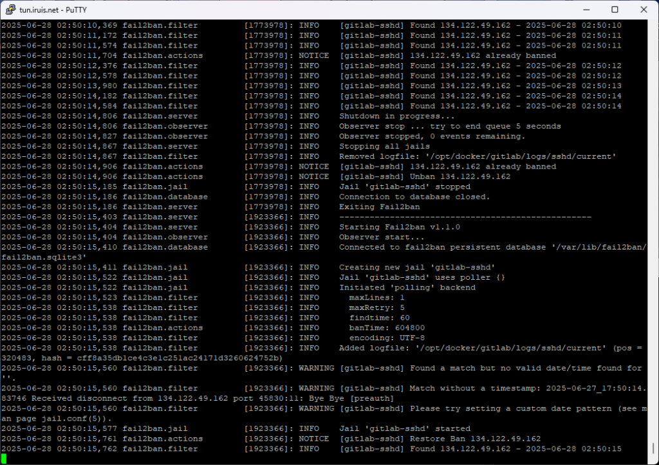The image size is (659, 465).
Task: Close the PuTTY window
Action: (x=644, y=10)
